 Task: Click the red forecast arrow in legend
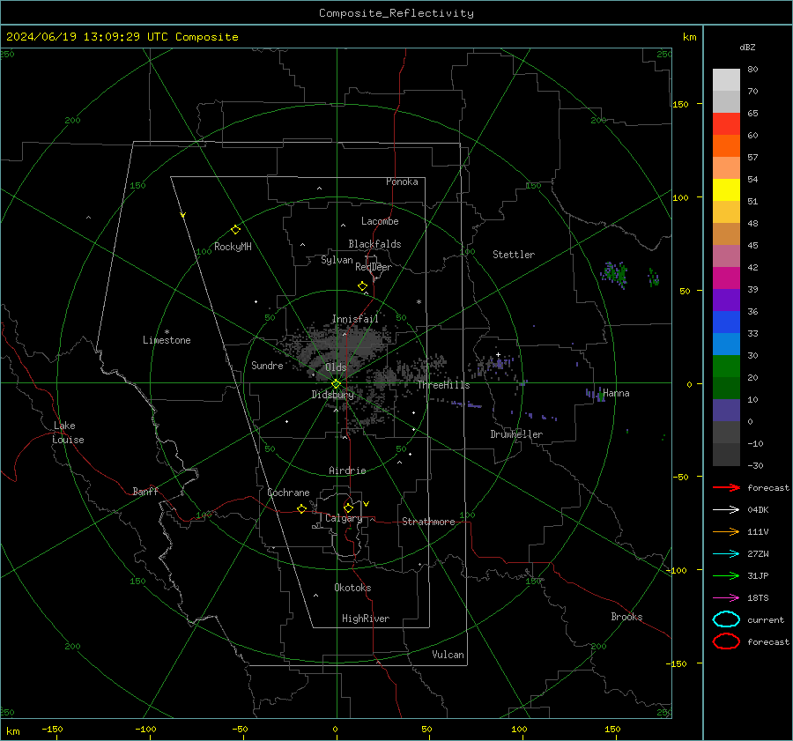tap(726, 487)
